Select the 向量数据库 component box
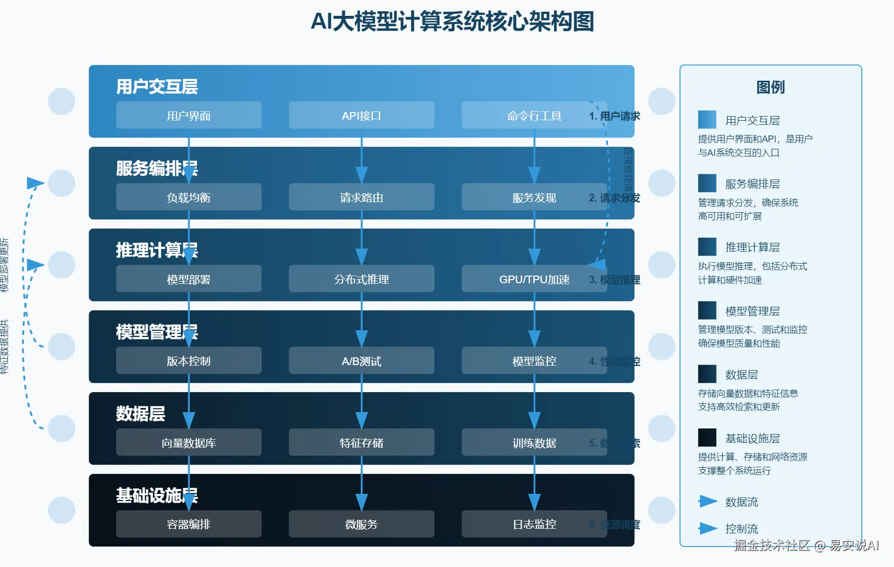The width and height of the screenshot is (894, 567). click(189, 442)
